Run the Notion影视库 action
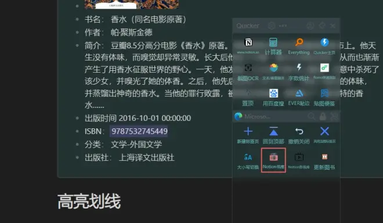383x223 pixels. [x=299, y=161]
